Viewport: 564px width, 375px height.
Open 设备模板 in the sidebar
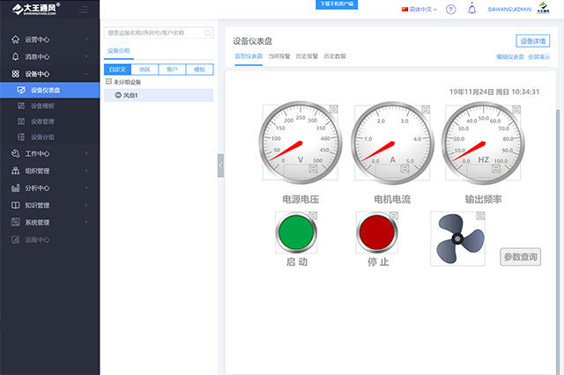(x=42, y=106)
